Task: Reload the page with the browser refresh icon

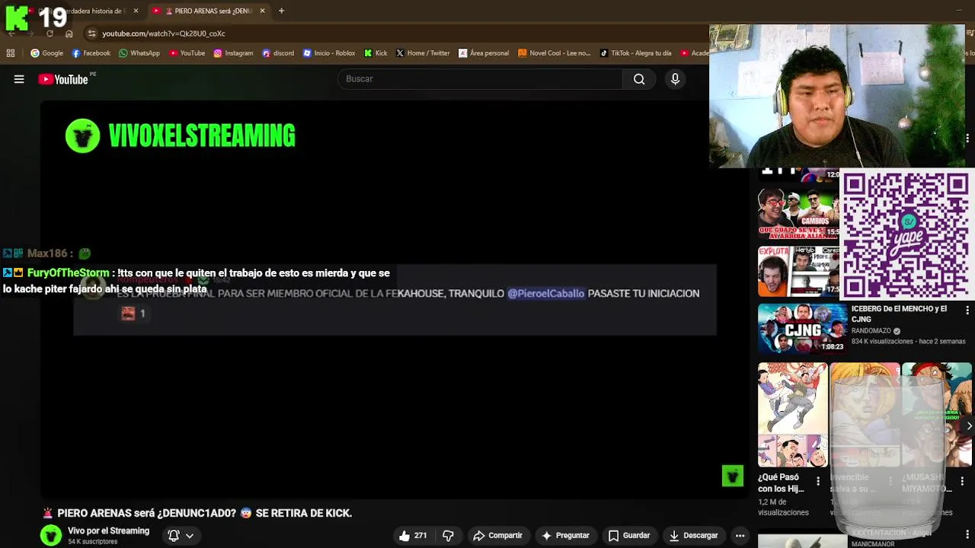Action: pyautogui.click(x=50, y=33)
